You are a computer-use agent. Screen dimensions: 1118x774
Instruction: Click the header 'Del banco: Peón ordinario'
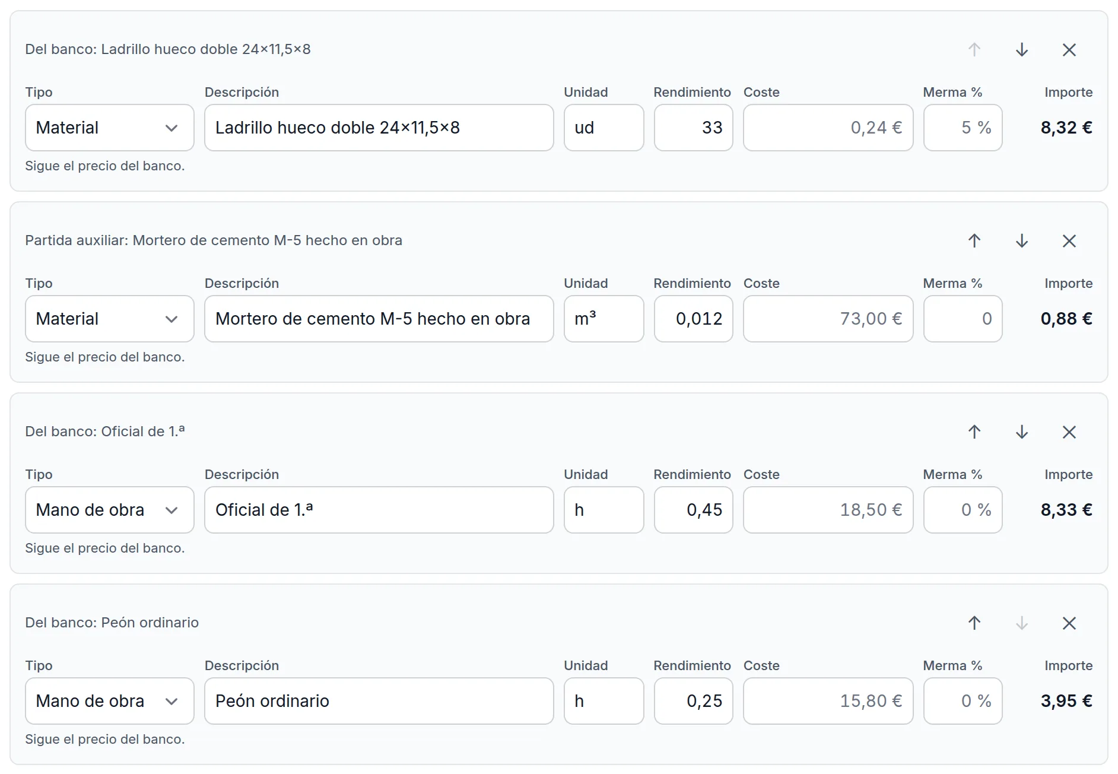coord(112,623)
